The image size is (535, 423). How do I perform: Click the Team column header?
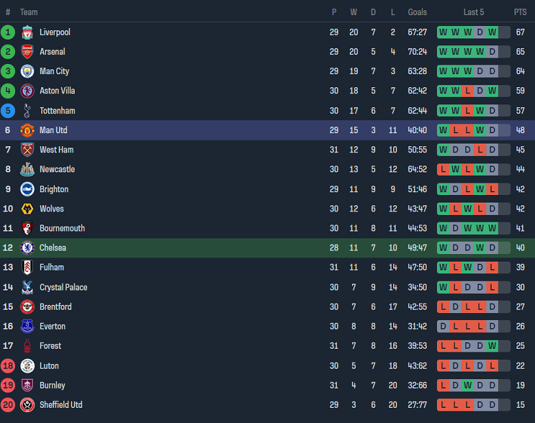pyautogui.click(x=29, y=12)
